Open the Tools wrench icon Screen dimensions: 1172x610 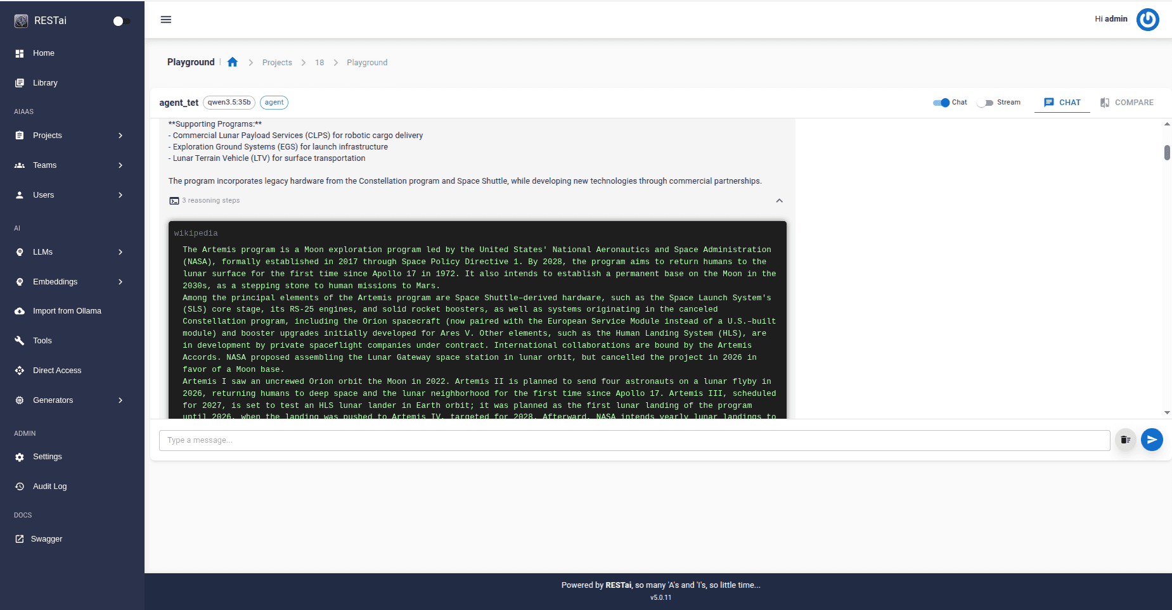20,341
